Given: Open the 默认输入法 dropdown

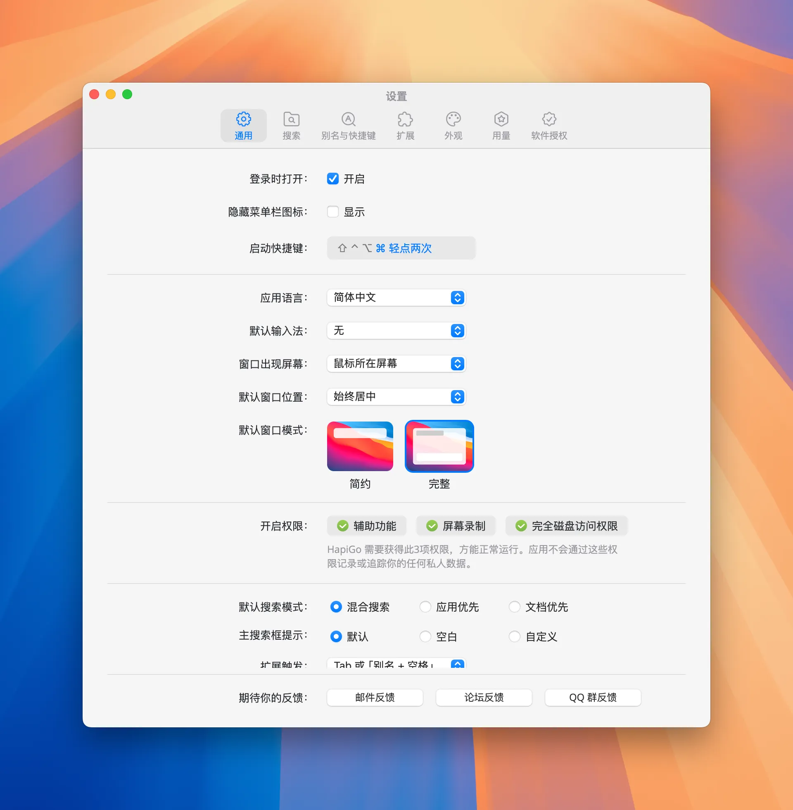Looking at the screenshot, I should pos(396,331).
